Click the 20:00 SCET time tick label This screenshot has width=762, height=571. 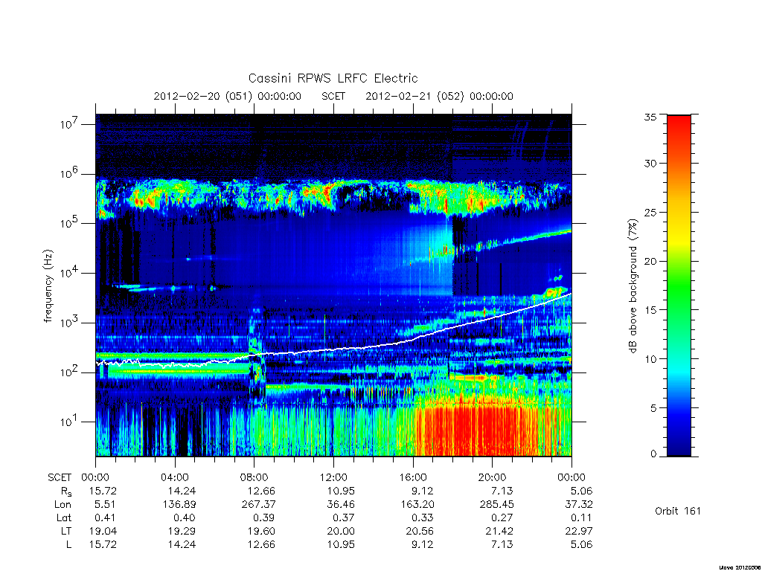point(492,477)
